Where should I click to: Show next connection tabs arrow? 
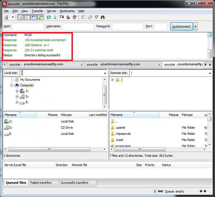point(205,65)
